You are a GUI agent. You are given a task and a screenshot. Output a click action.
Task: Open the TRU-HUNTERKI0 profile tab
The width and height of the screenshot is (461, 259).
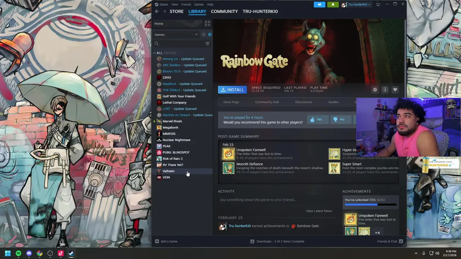(260, 12)
